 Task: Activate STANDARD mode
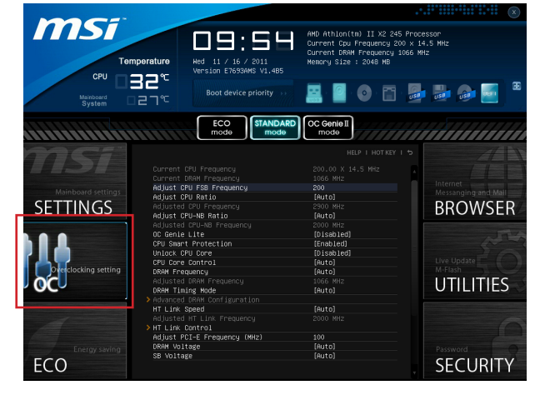click(x=275, y=127)
